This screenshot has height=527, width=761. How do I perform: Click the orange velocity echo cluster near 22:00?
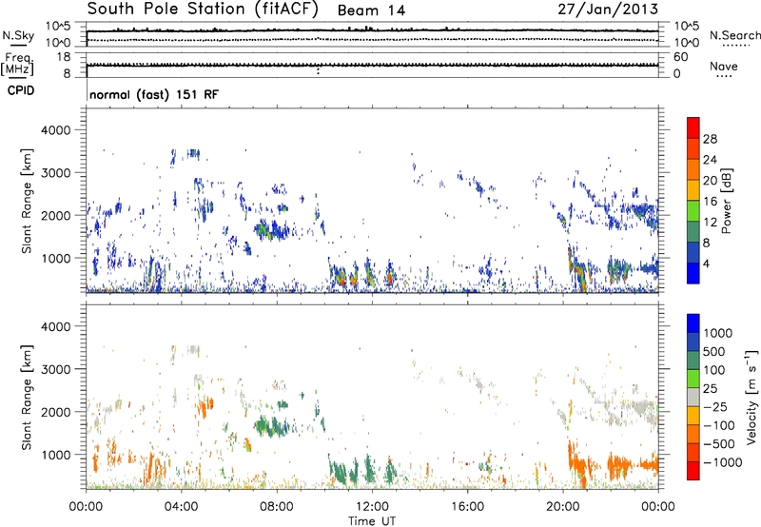620,465
